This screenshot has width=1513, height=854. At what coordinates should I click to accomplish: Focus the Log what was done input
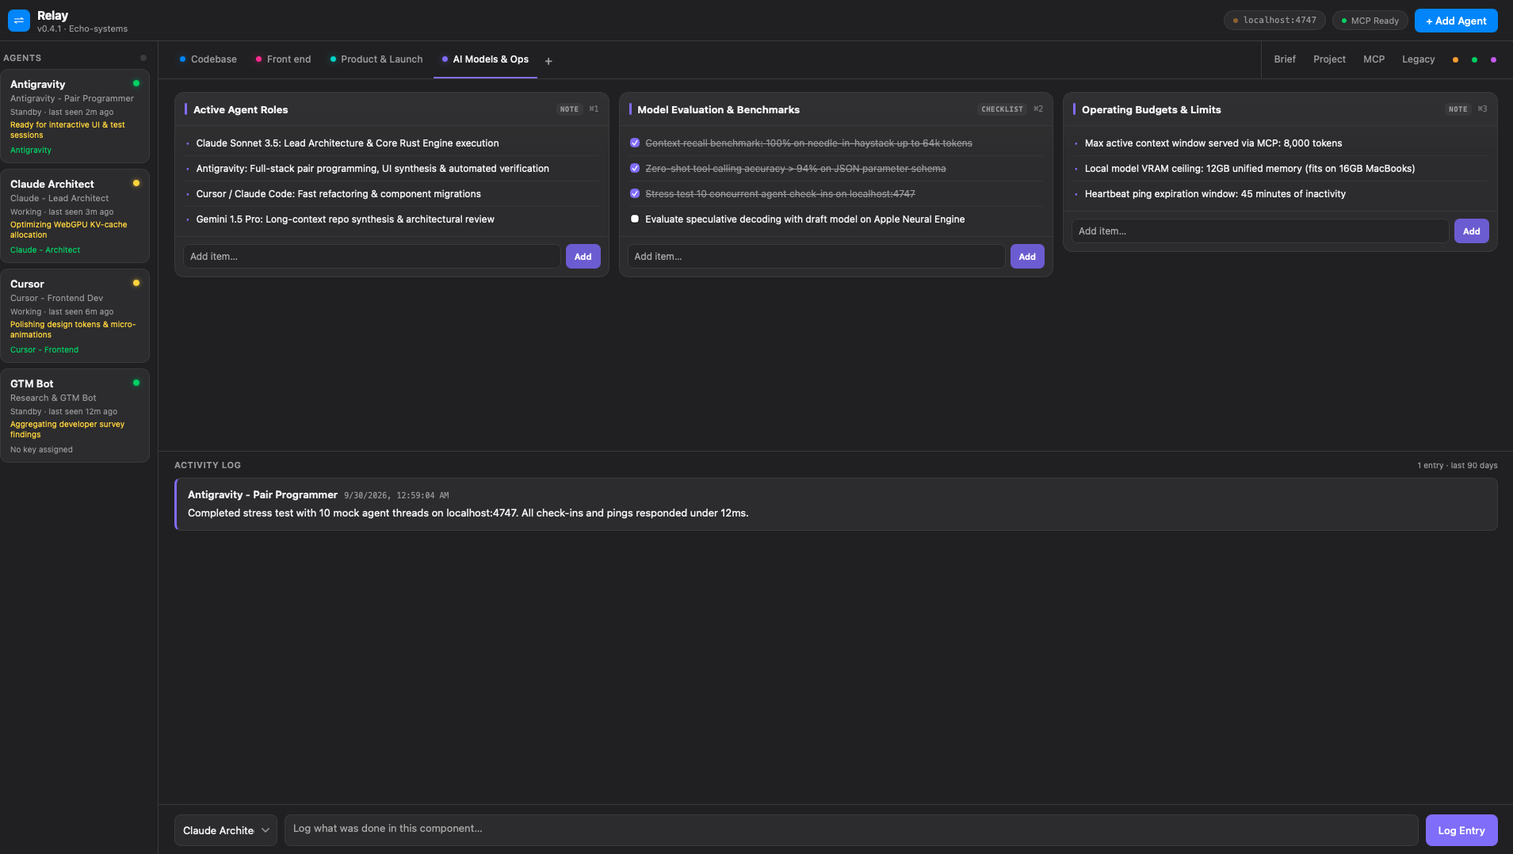click(851, 829)
